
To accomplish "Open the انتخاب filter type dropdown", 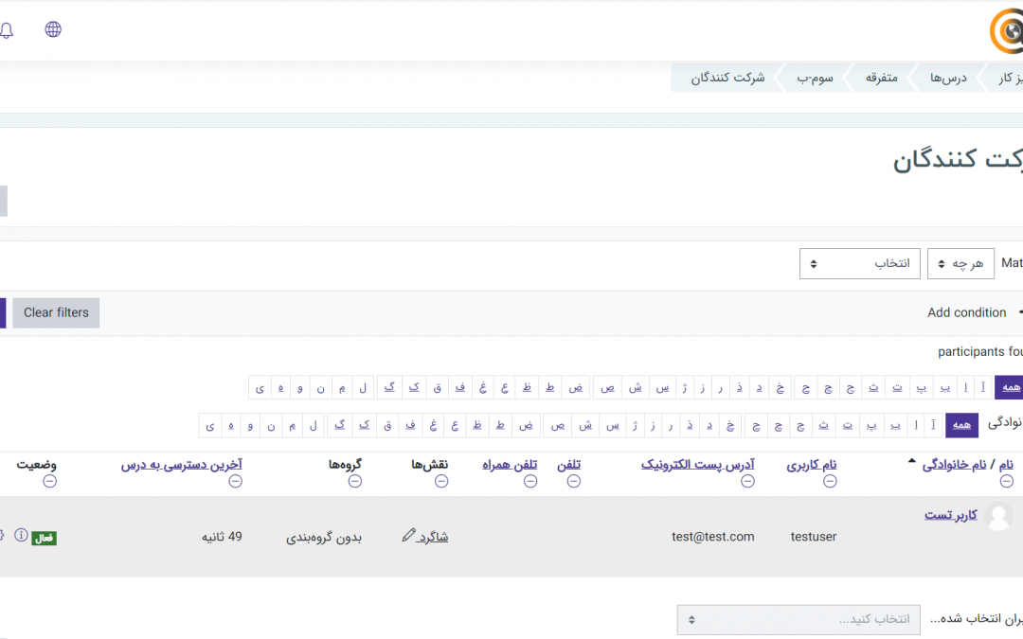I will (x=861, y=264).
